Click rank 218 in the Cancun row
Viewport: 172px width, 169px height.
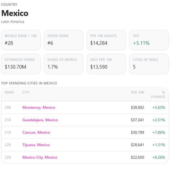(8, 132)
